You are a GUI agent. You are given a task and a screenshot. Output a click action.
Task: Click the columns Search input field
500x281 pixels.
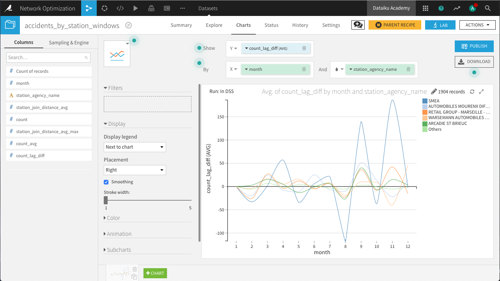[x=46, y=58]
